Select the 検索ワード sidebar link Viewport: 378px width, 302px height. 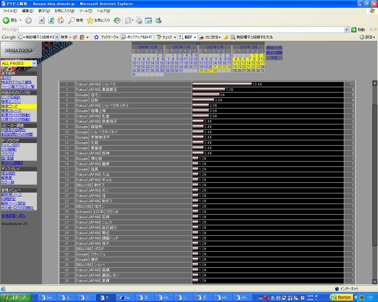click(9, 106)
